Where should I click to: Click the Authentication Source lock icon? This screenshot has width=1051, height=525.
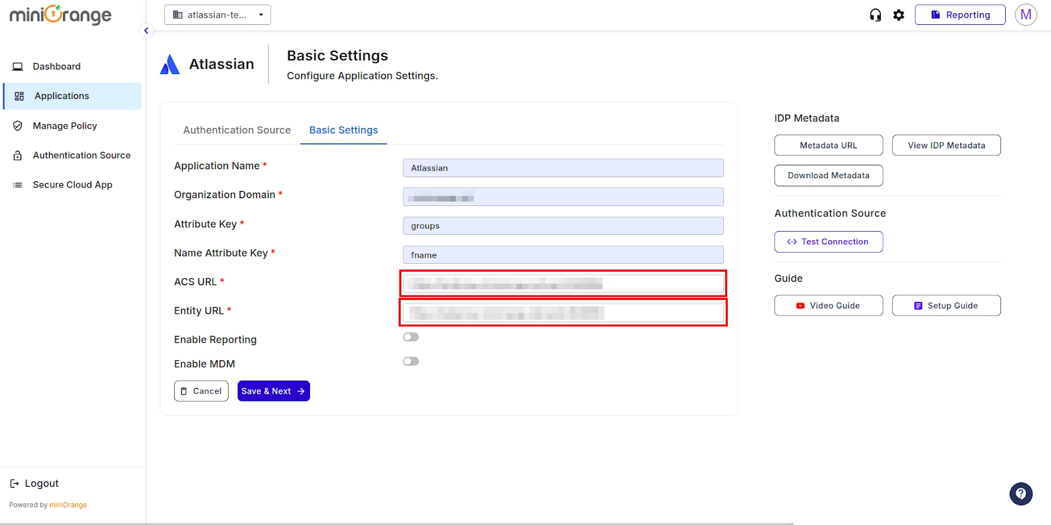(x=18, y=156)
